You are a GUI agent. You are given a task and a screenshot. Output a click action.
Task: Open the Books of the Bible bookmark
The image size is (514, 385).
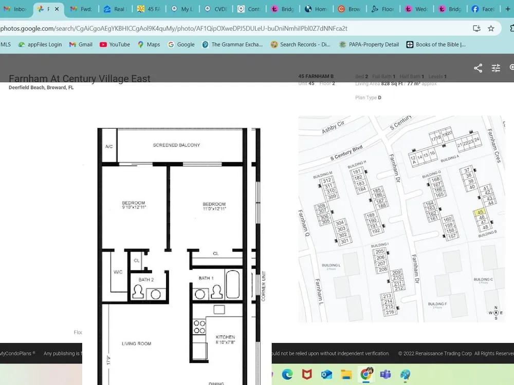coord(436,45)
